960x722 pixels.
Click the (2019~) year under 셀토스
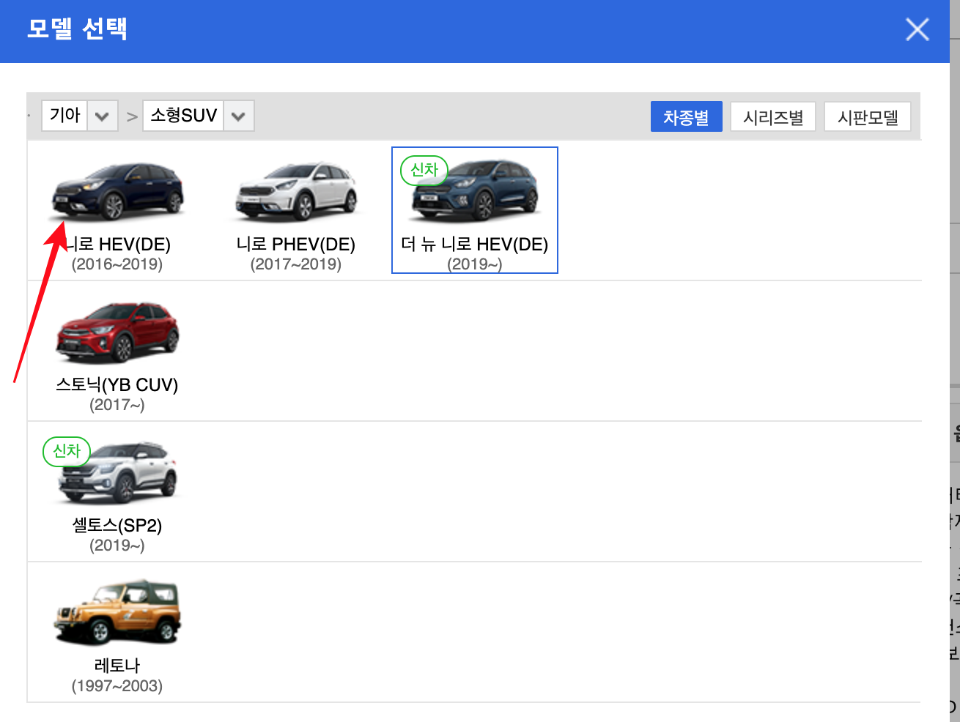(x=117, y=546)
